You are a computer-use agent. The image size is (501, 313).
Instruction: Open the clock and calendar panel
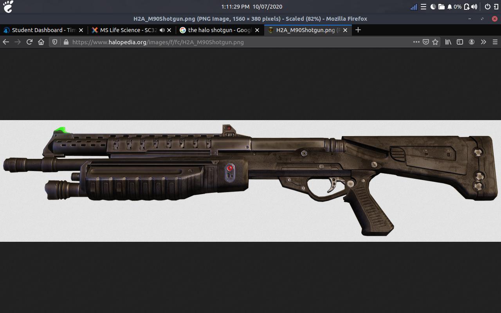point(252,7)
